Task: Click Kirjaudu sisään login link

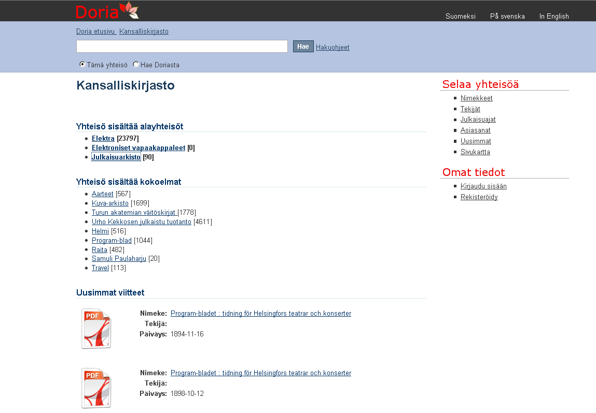Action: click(x=483, y=186)
